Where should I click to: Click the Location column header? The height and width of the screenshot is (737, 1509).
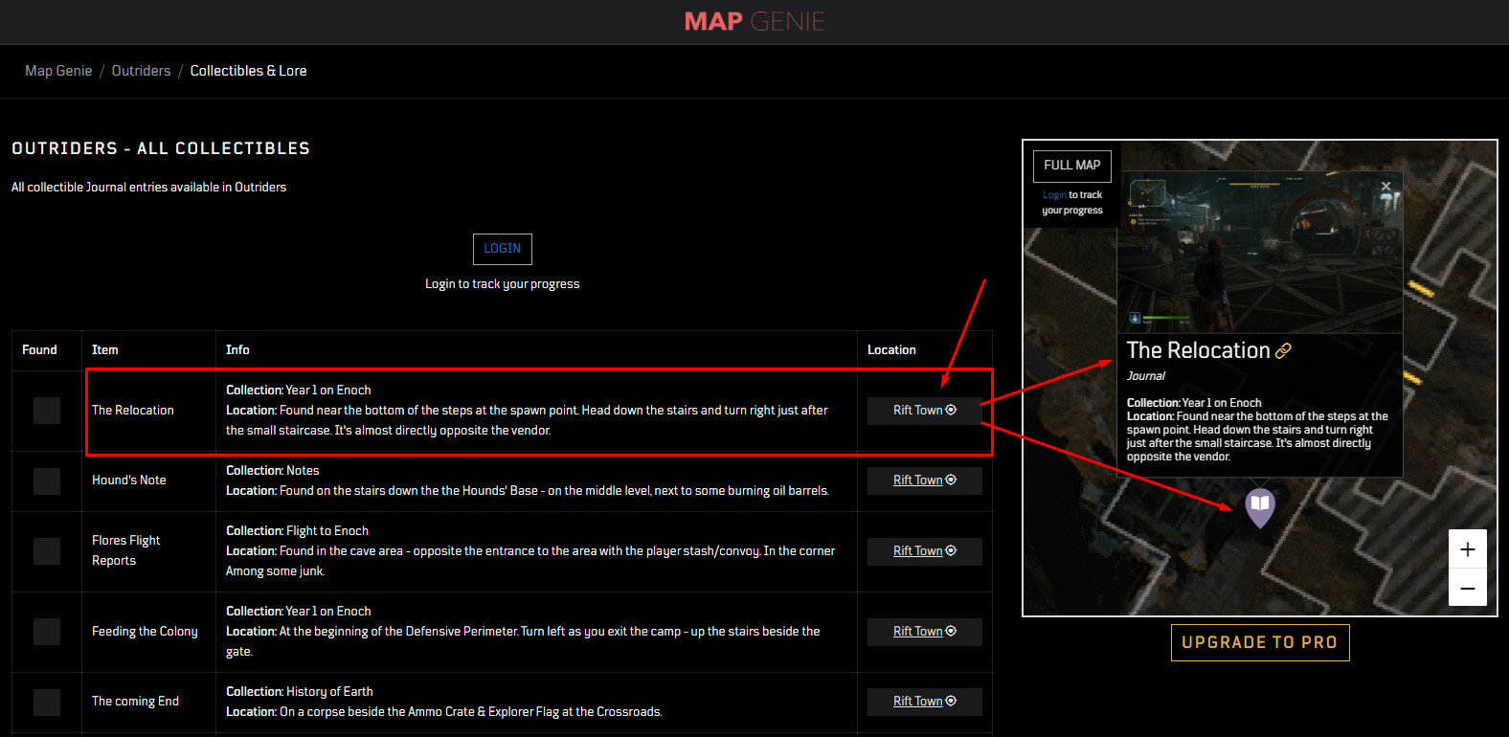[891, 350]
